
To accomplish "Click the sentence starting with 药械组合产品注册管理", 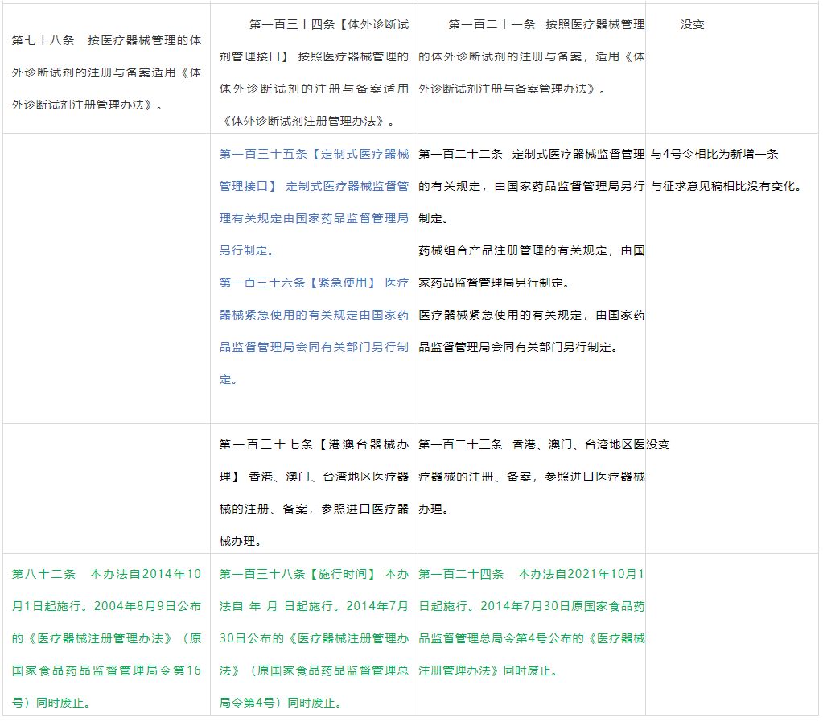I will [531, 250].
